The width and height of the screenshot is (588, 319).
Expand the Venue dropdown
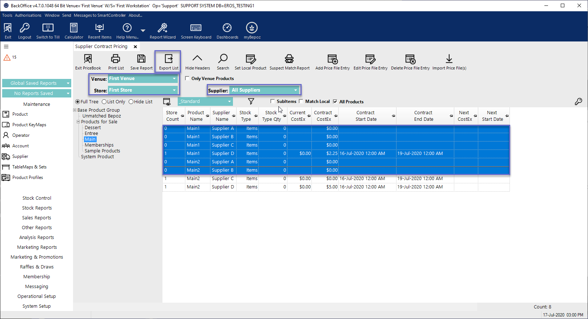[174, 79]
